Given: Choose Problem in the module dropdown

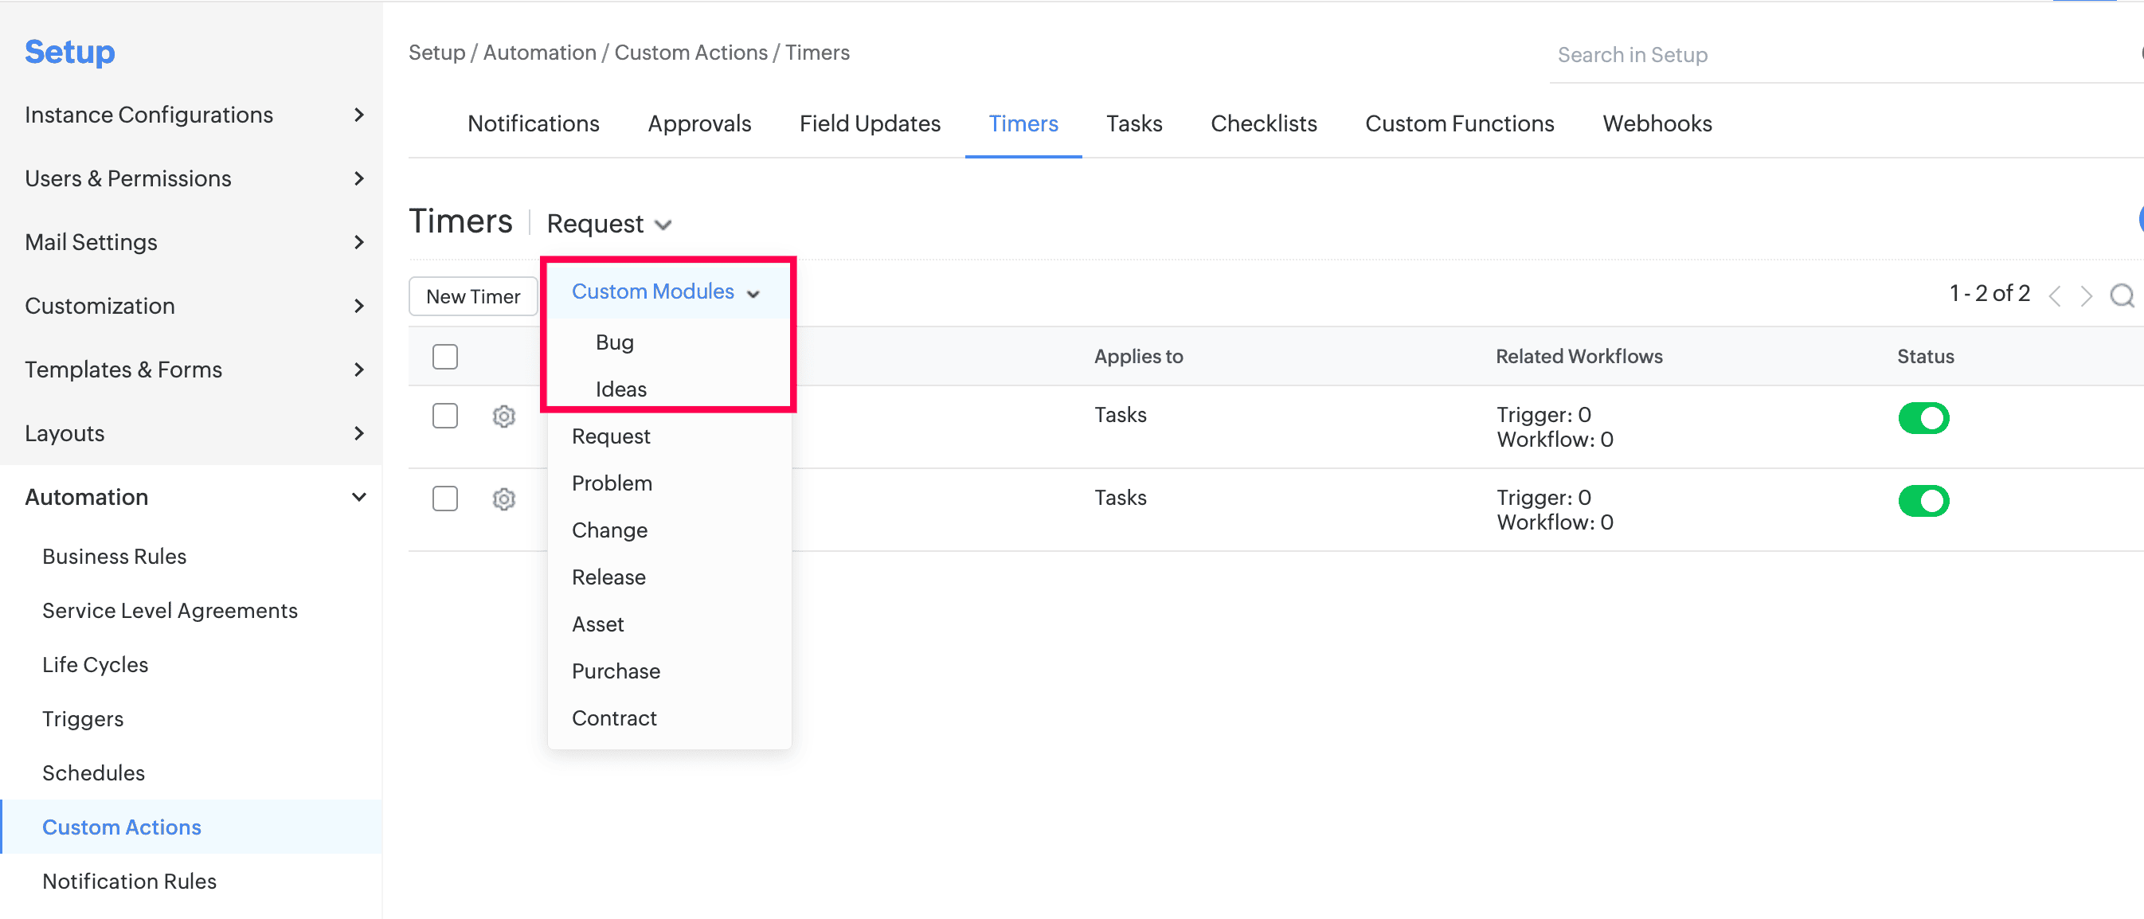Looking at the screenshot, I should pos(612,483).
